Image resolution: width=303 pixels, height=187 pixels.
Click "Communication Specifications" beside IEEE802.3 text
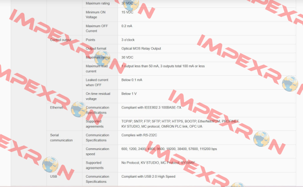[97, 110]
